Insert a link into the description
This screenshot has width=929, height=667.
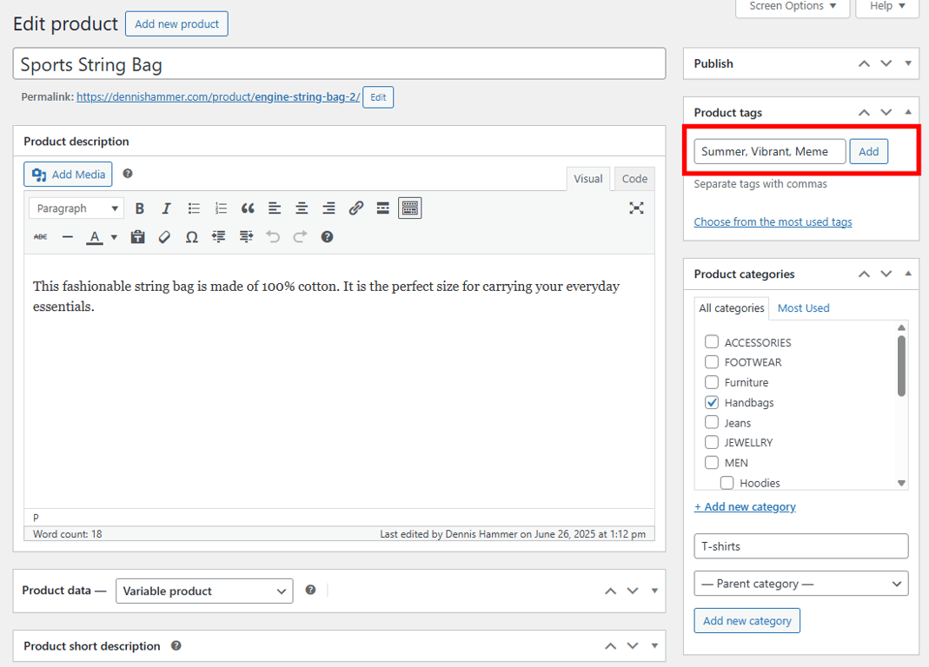pos(355,208)
